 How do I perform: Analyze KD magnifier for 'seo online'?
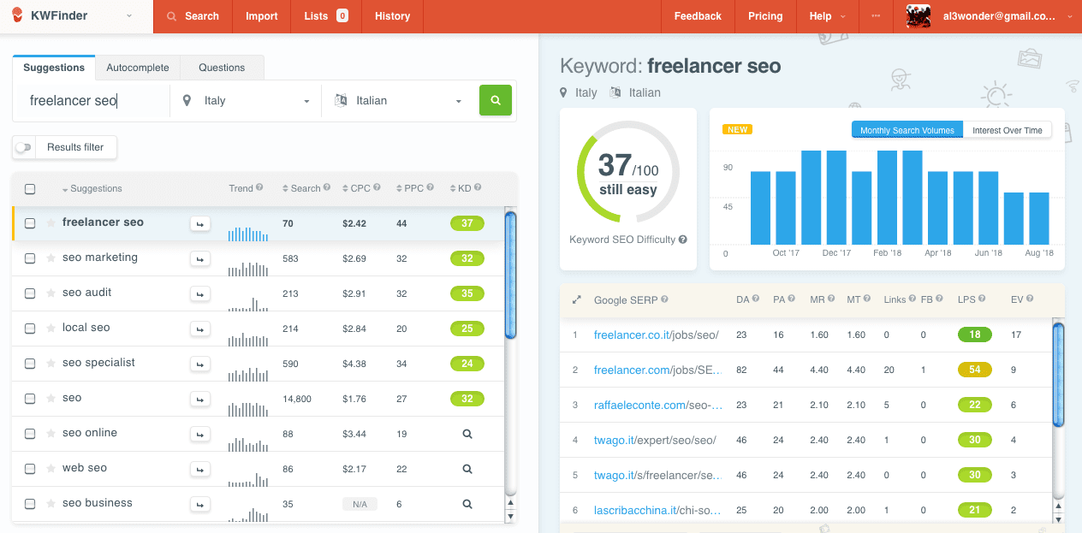point(467,434)
